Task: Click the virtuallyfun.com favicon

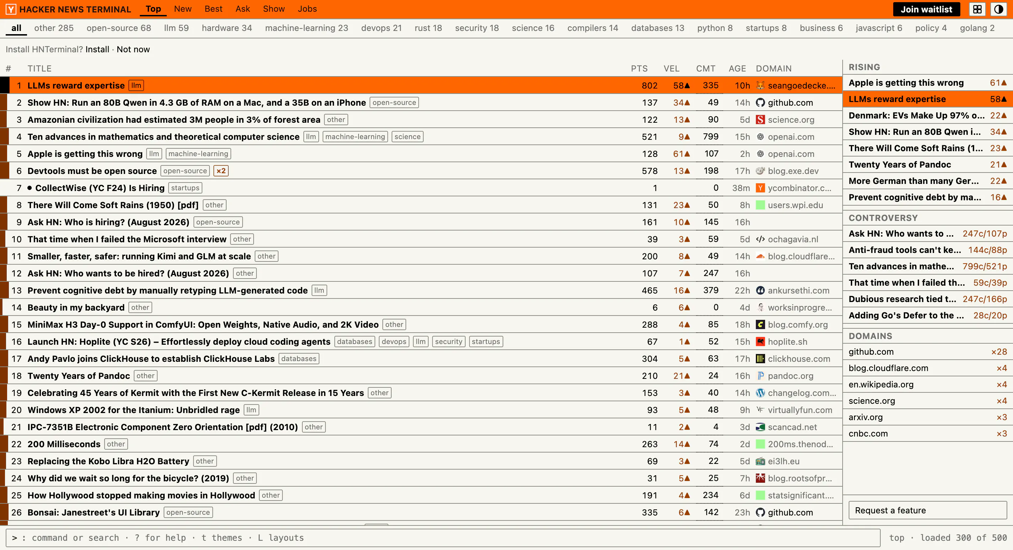Action: (760, 410)
